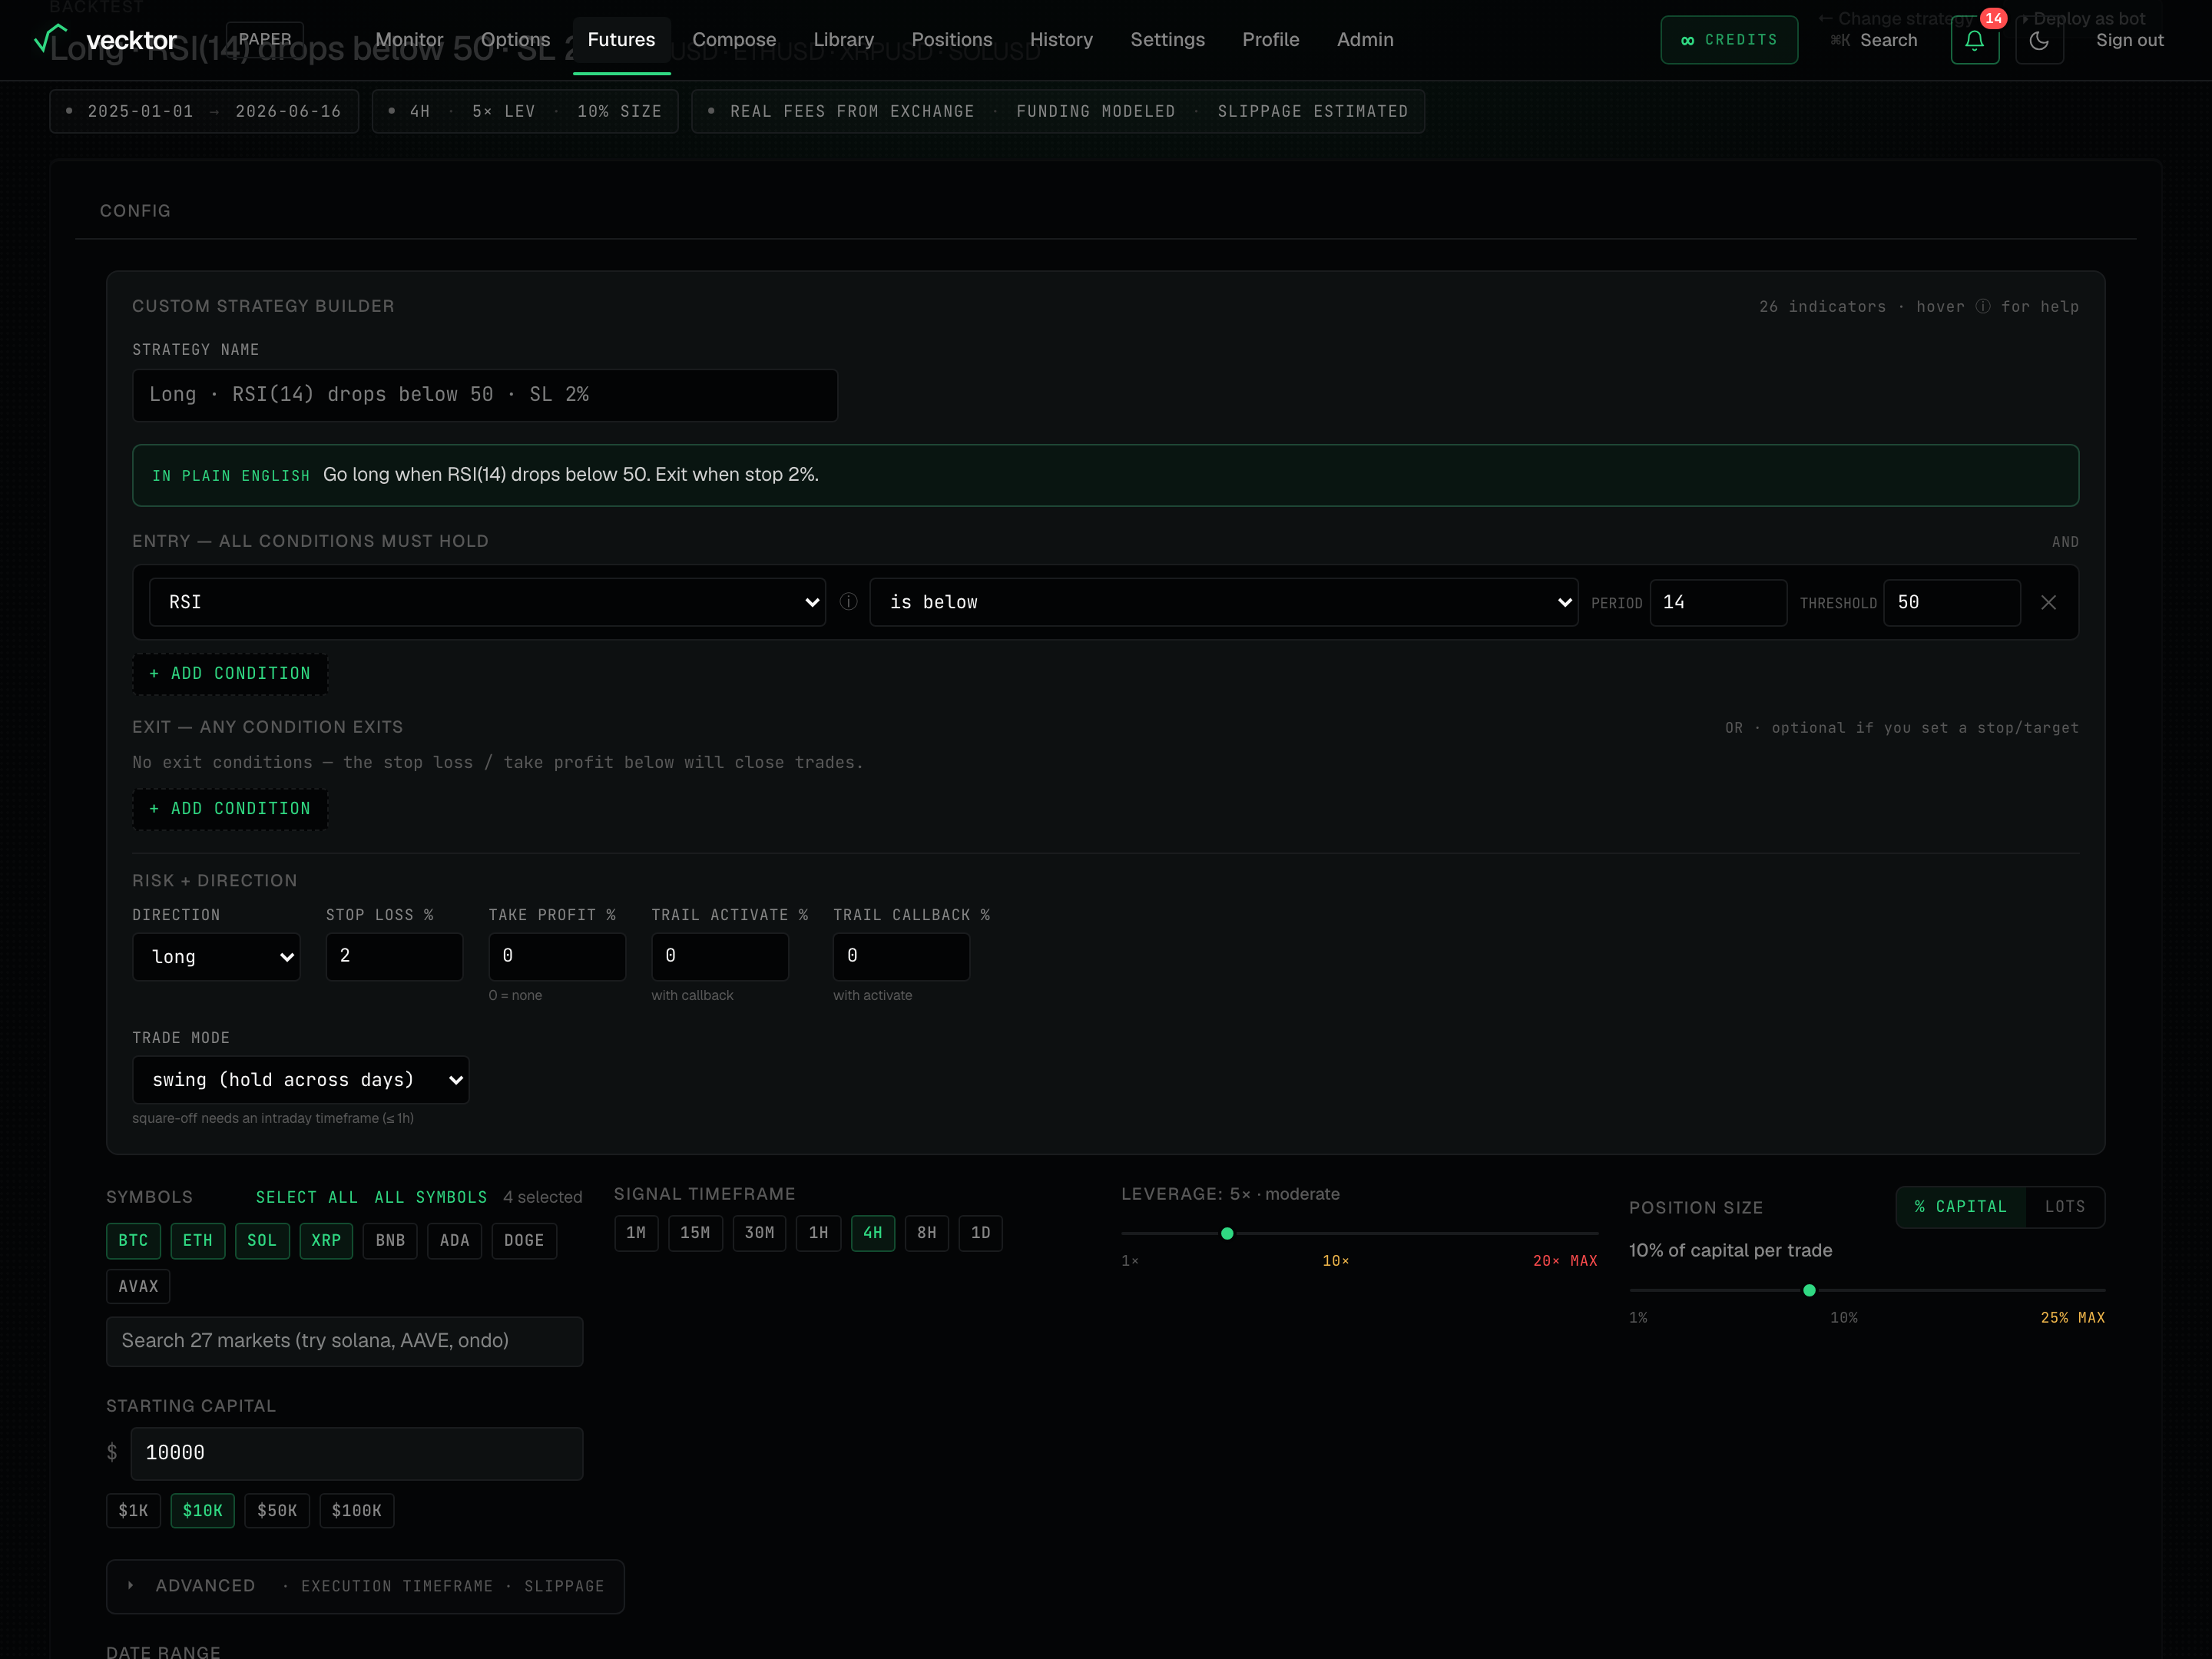
Task: Switch position size to % CAPITAL
Action: pos(1960,1207)
